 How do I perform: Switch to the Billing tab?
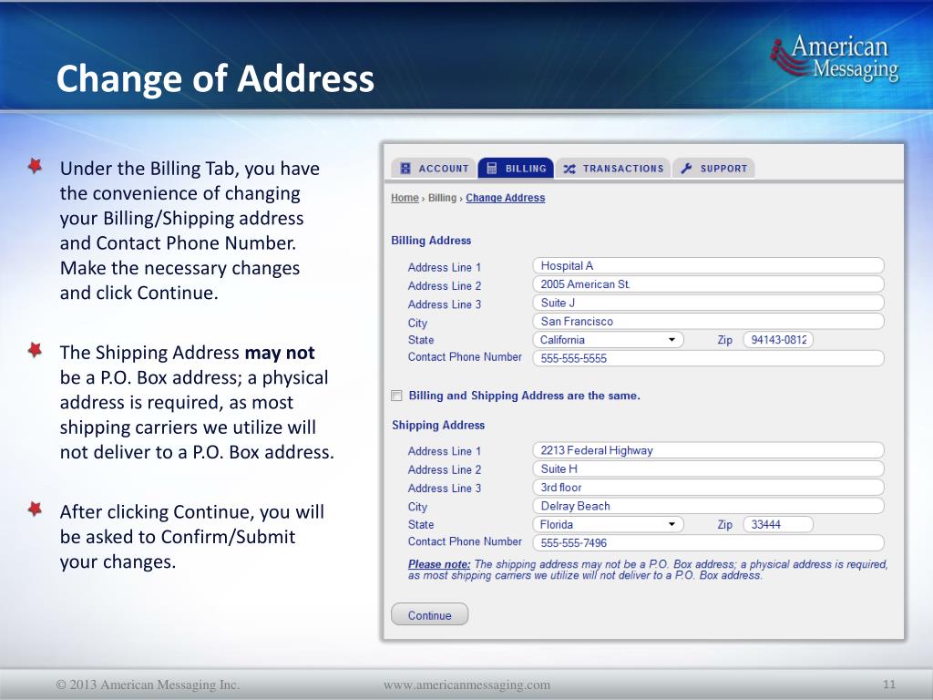tap(516, 169)
